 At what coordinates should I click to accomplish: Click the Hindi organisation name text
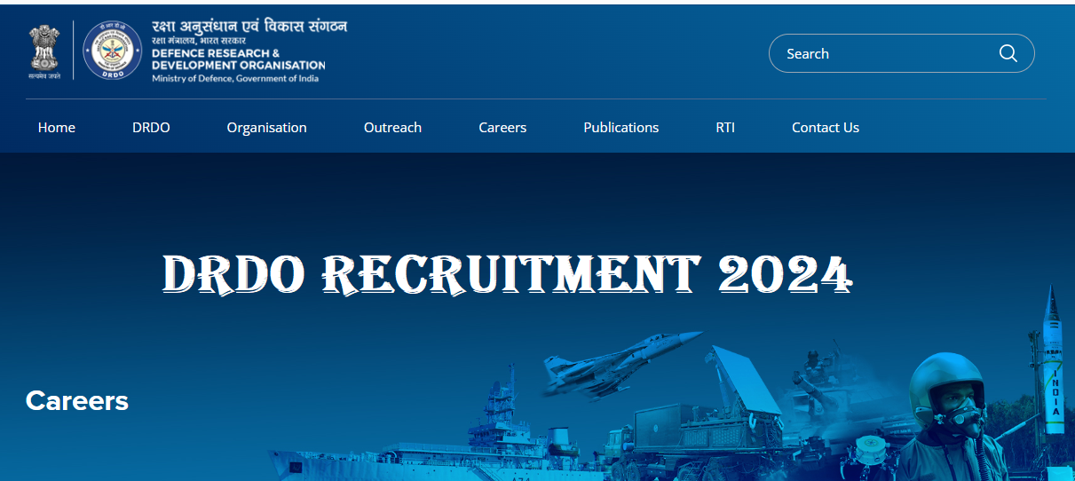pyautogui.click(x=249, y=27)
